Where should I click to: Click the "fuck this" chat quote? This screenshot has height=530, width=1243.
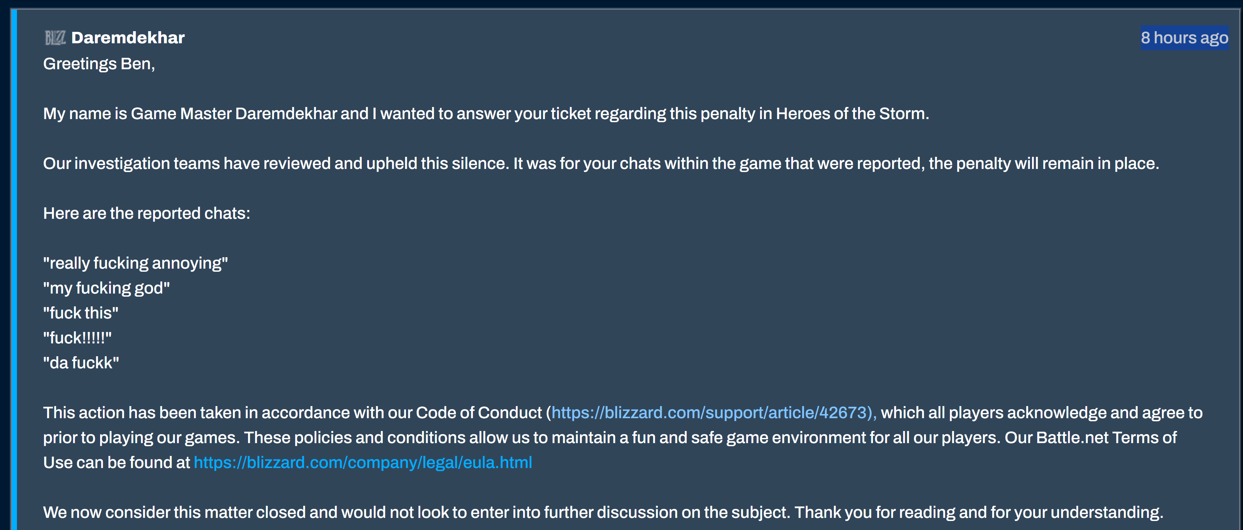[x=81, y=313]
